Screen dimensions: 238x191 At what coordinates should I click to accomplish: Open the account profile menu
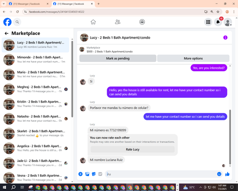pyautogui.click(x=228, y=22)
